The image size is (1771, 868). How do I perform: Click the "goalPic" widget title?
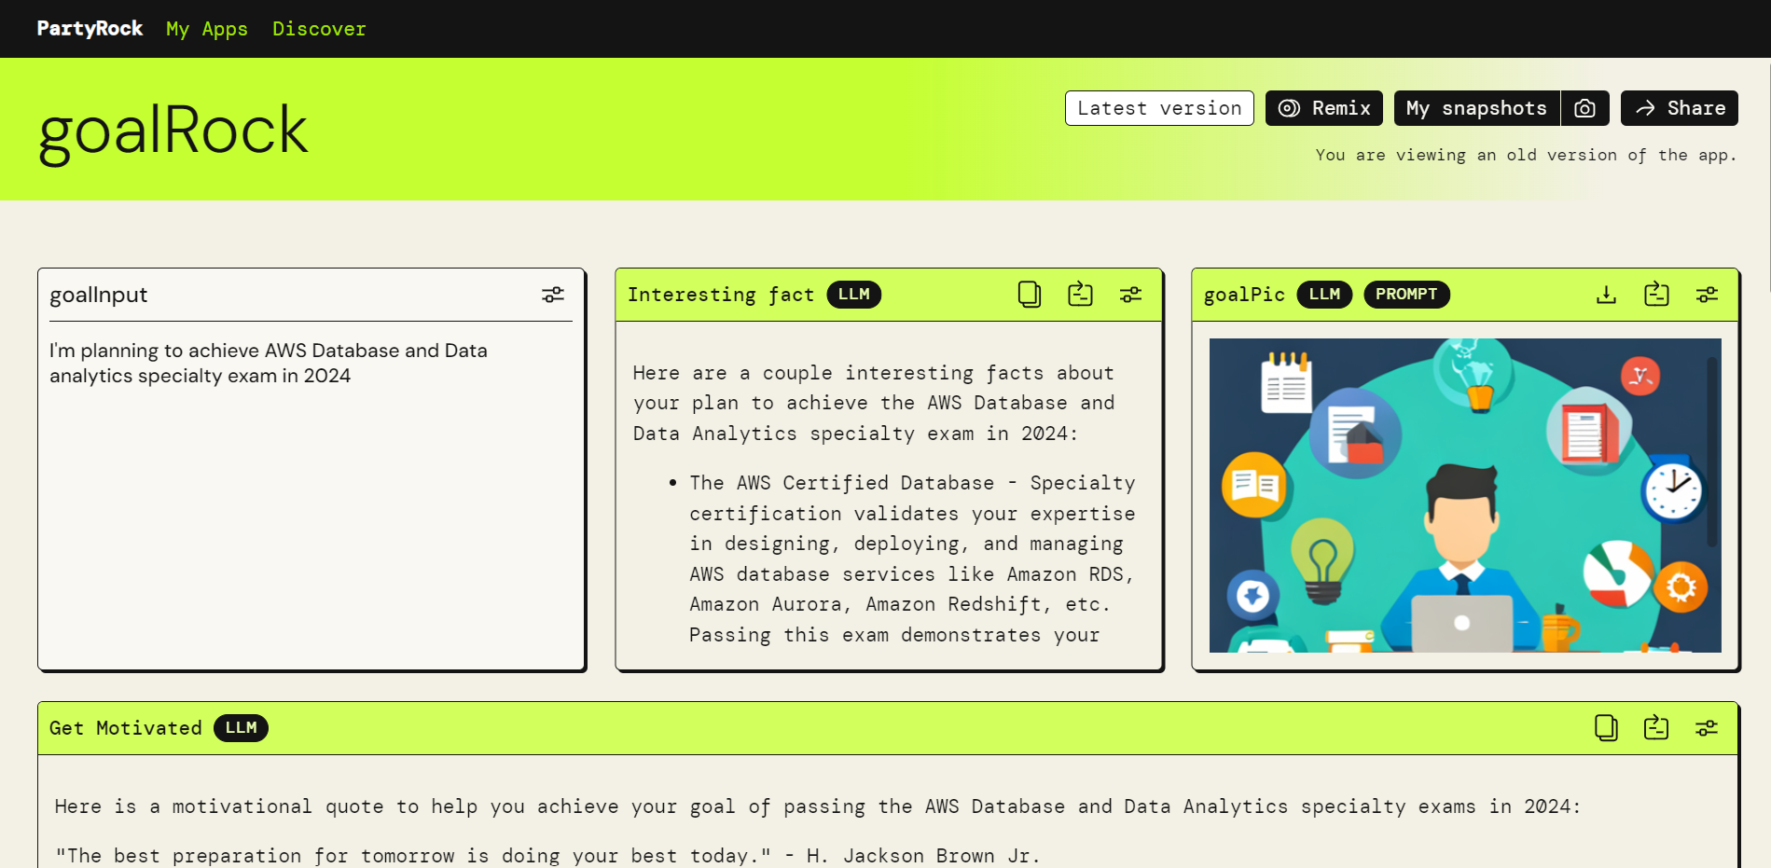1244,295
